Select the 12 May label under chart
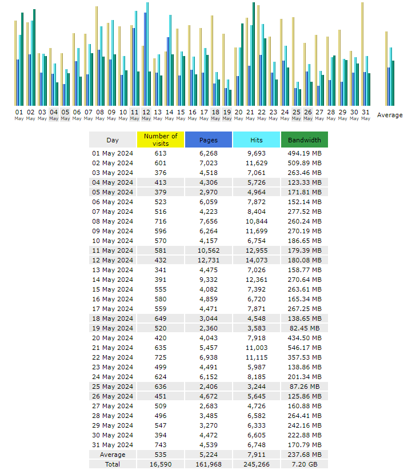The width and height of the screenshot is (412, 474). click(146, 115)
